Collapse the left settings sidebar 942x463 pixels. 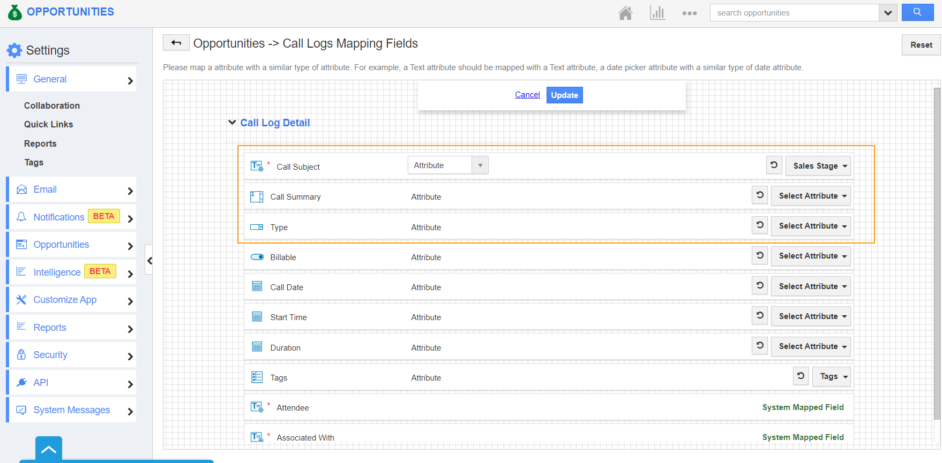tap(149, 261)
